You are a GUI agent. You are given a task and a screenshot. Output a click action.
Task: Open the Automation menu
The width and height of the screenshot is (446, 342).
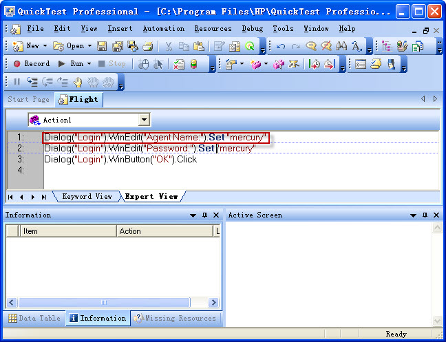coord(164,29)
